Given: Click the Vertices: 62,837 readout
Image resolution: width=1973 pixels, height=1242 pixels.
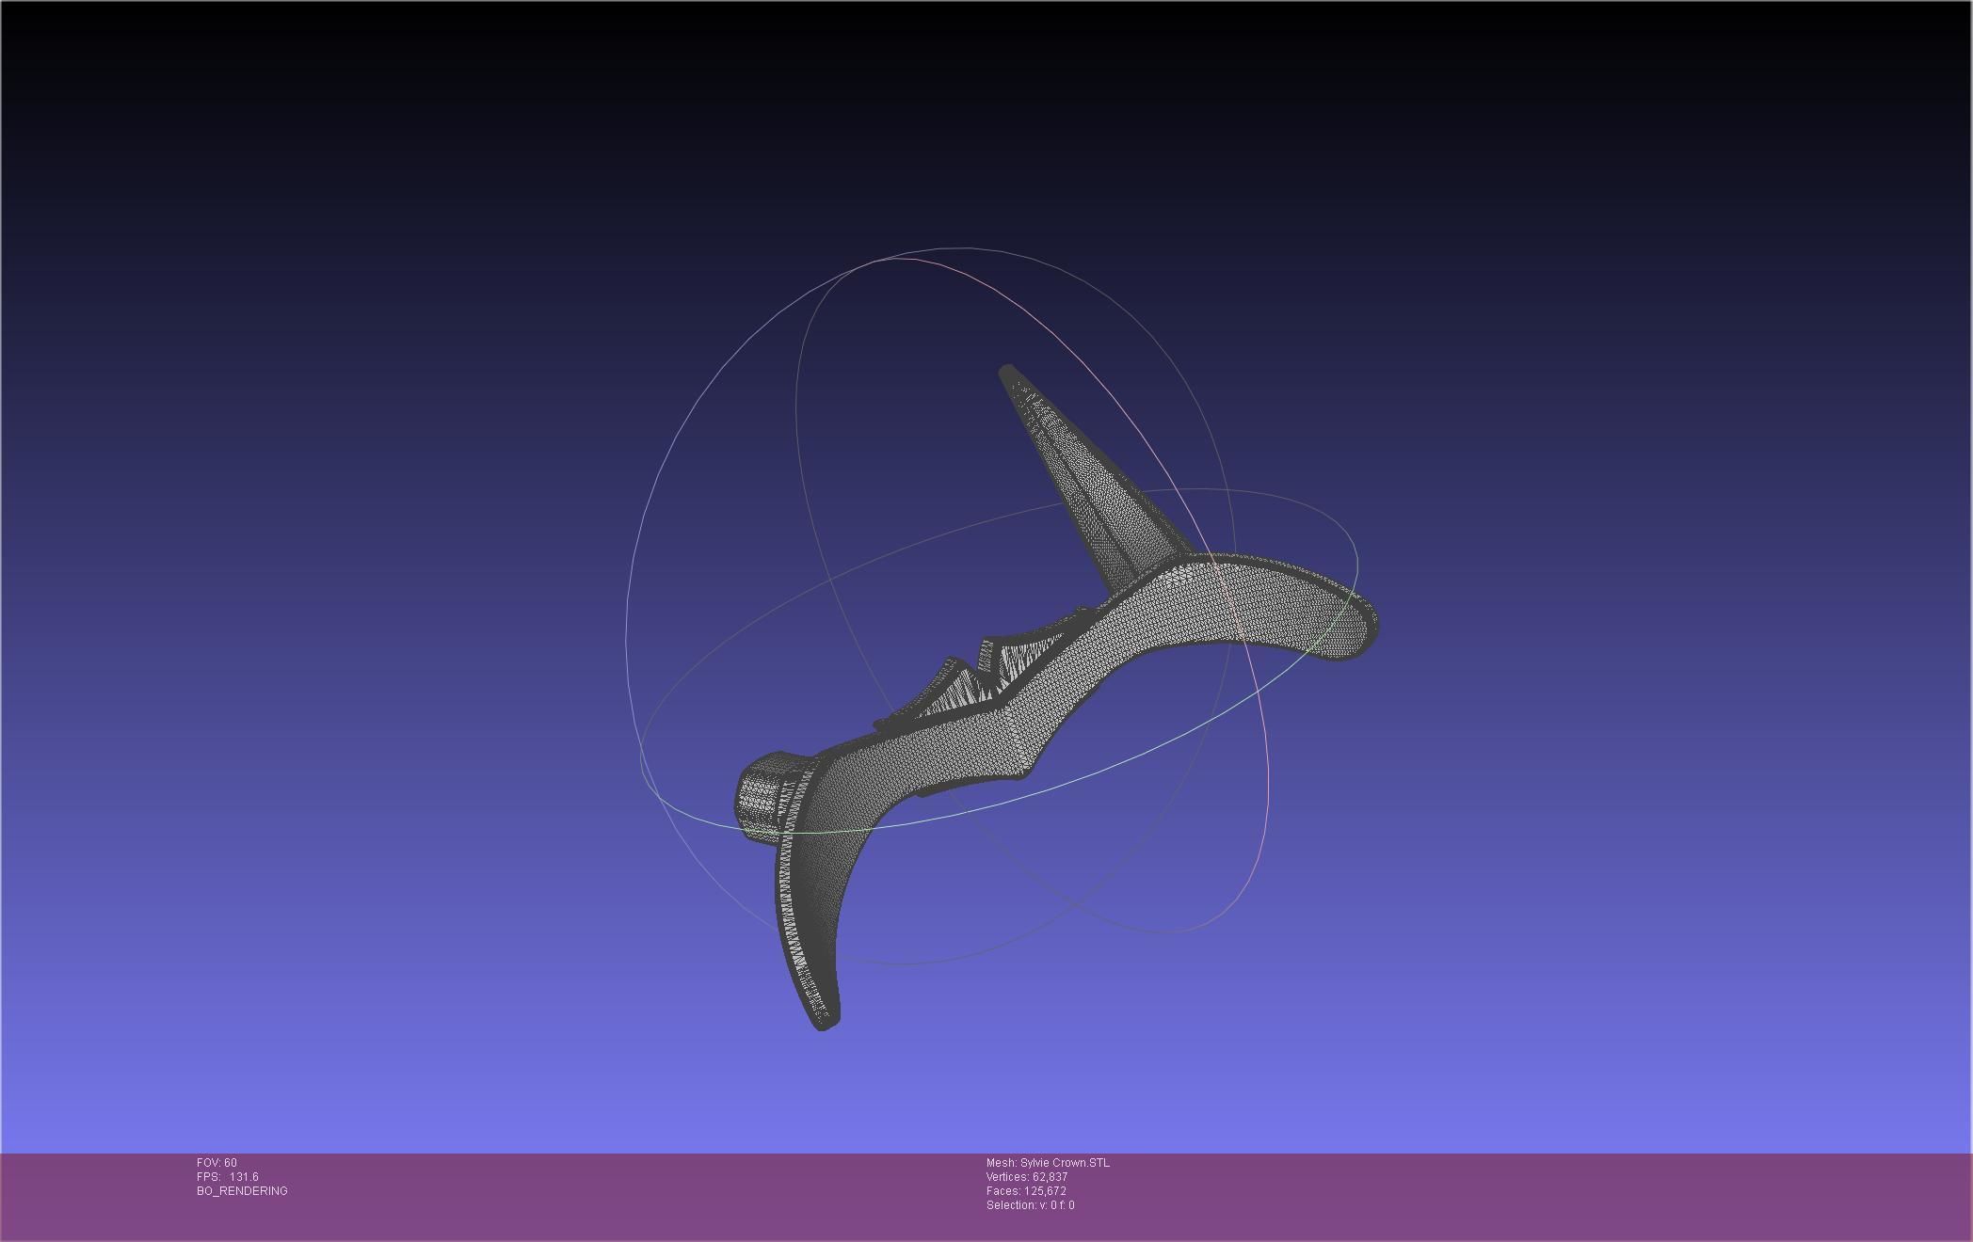Looking at the screenshot, I should point(1026,1177).
